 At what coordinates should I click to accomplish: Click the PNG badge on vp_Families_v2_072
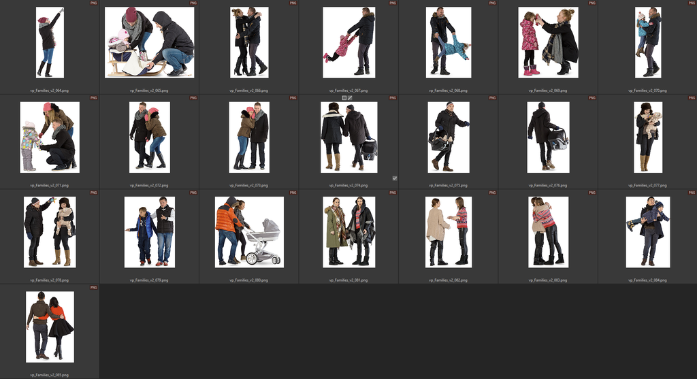[193, 98]
